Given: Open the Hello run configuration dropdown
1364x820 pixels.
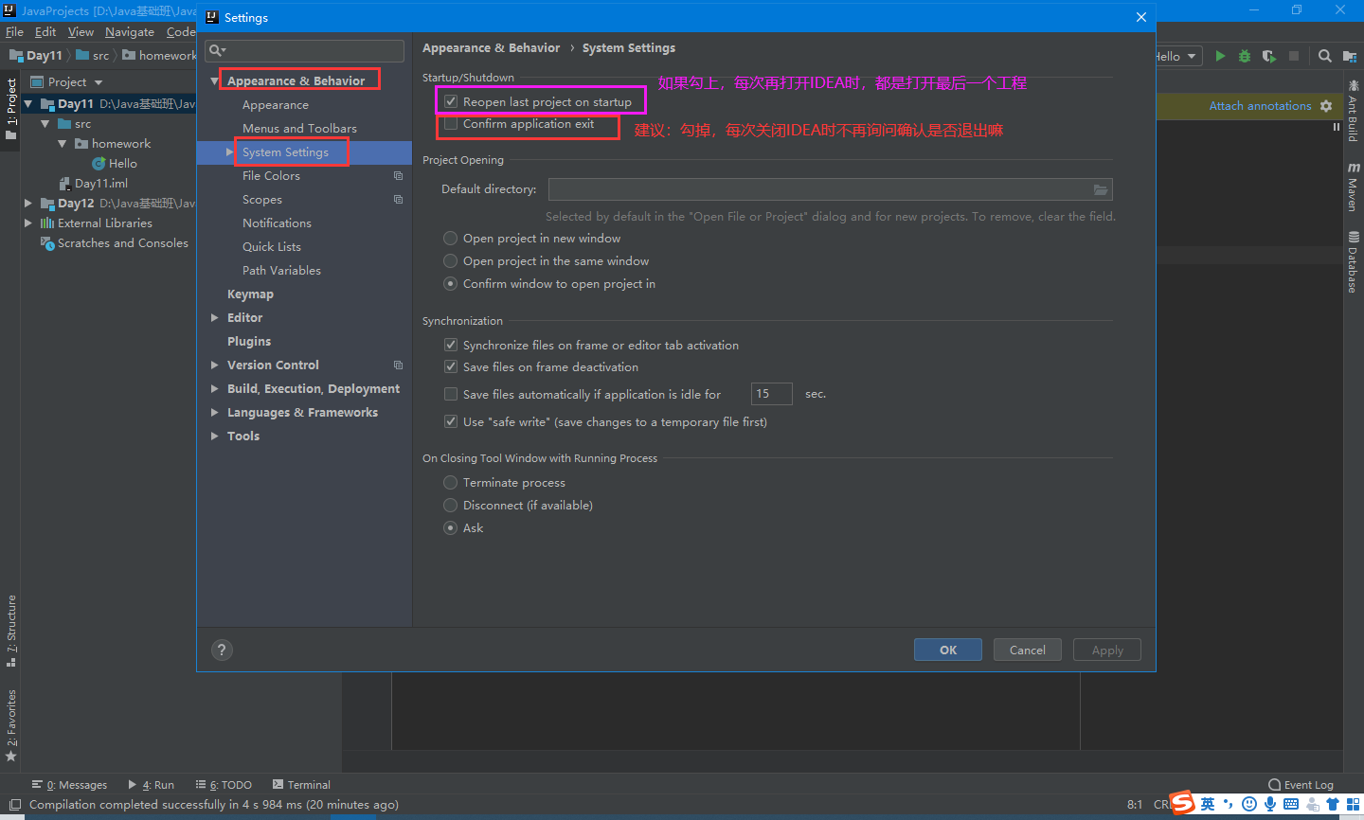Looking at the screenshot, I should tap(1178, 56).
